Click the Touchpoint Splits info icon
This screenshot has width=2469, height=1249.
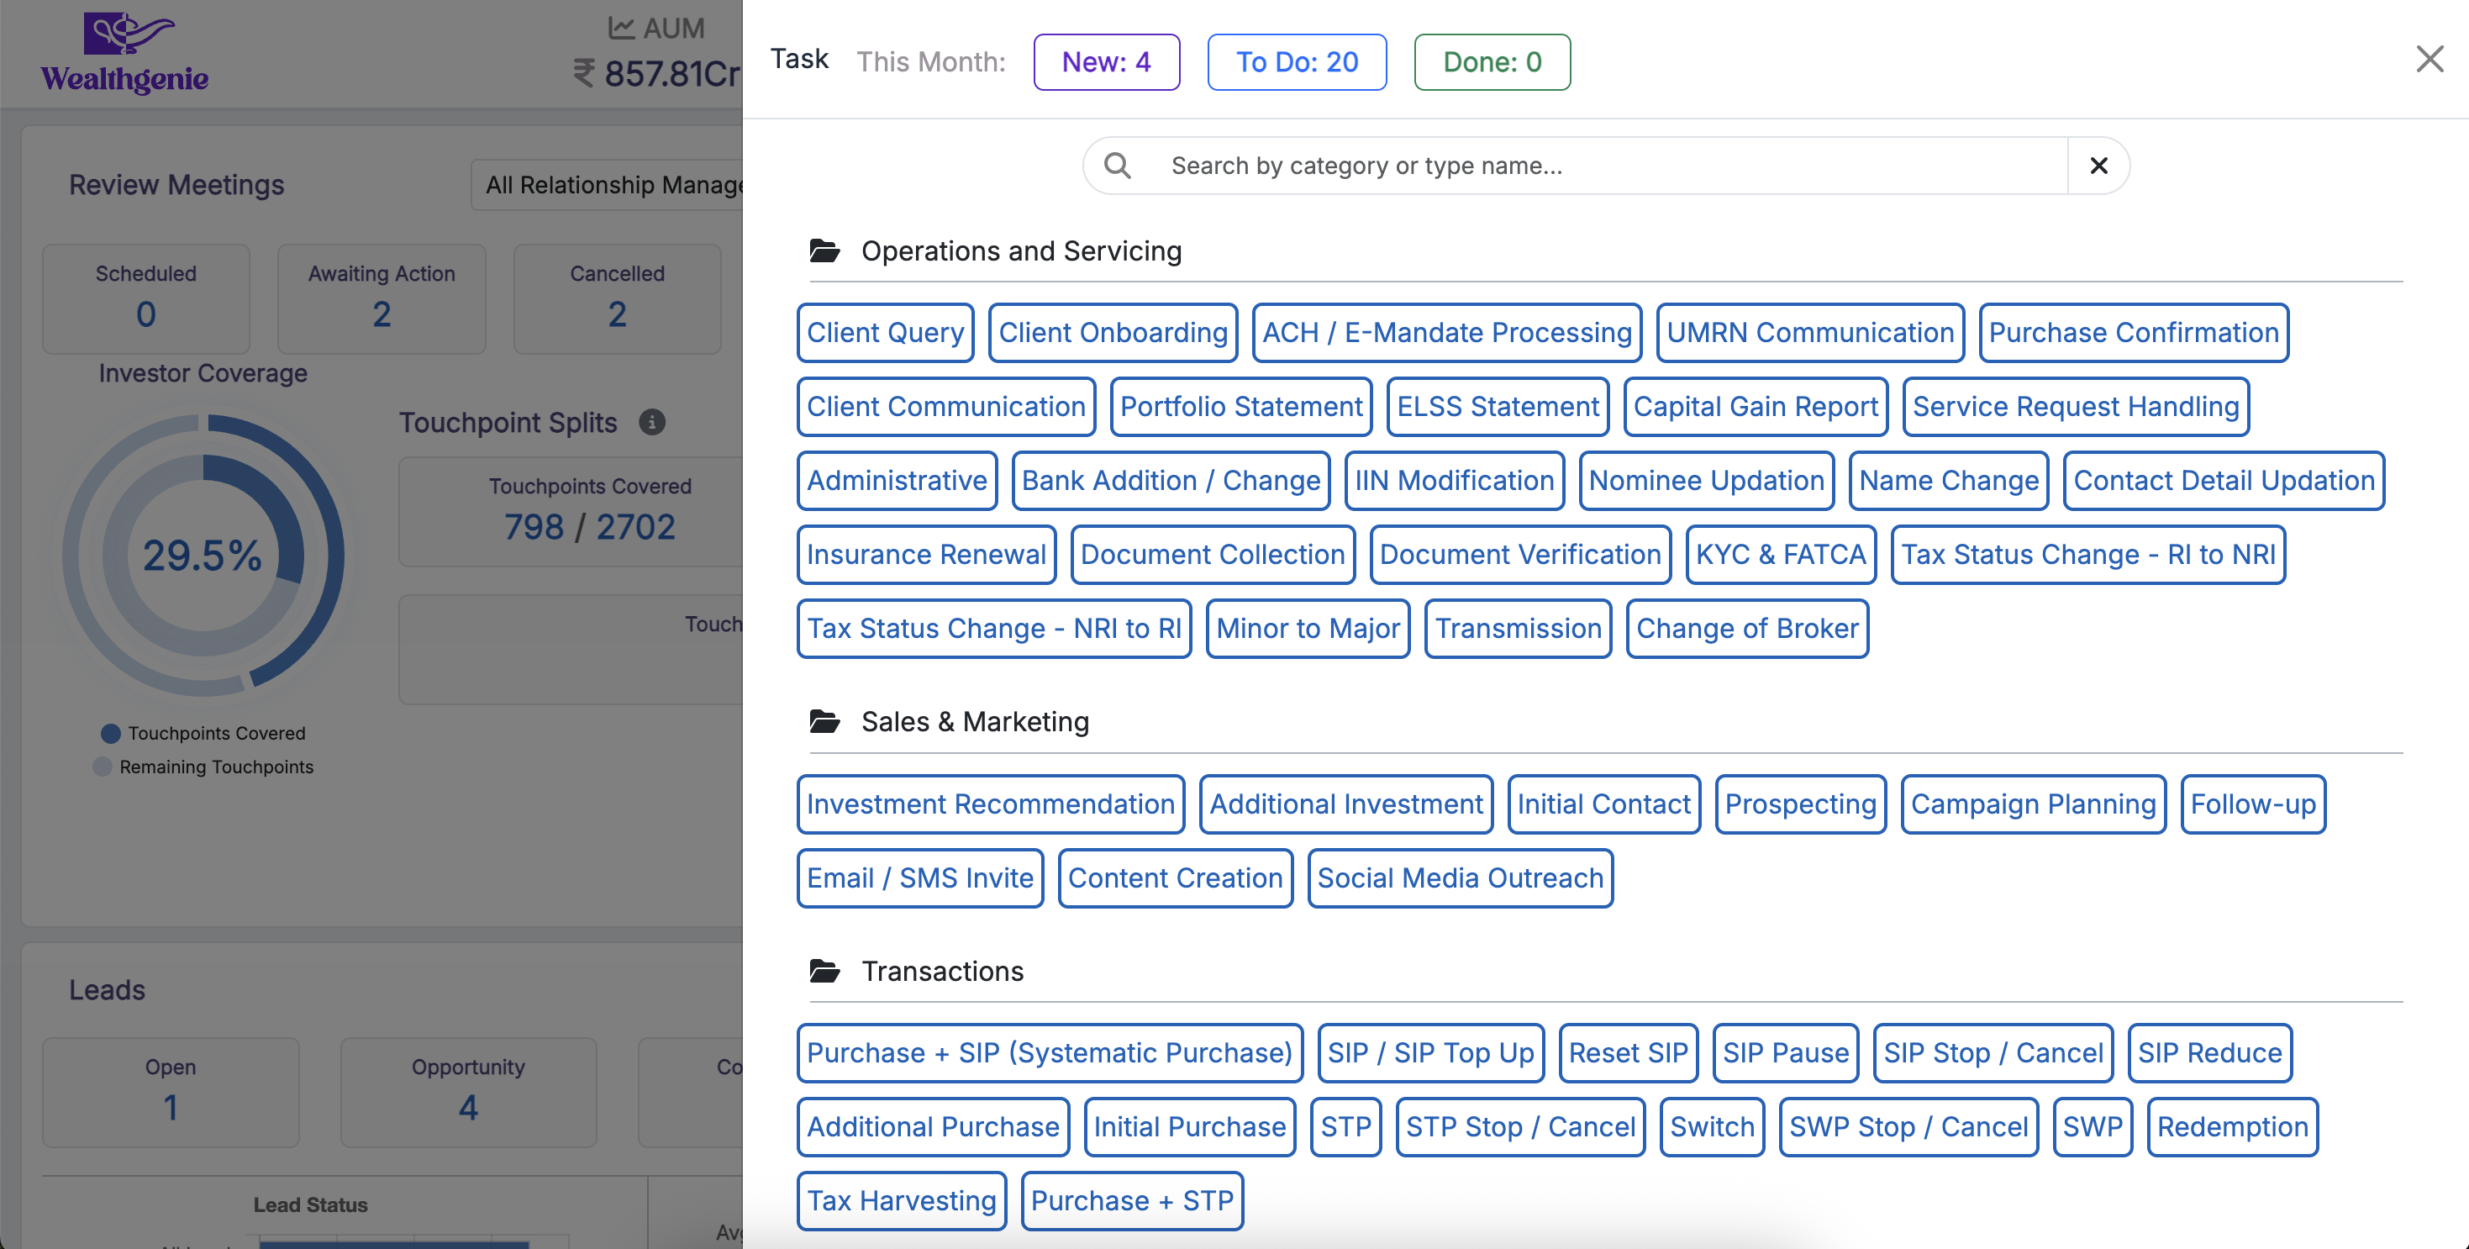coord(652,422)
